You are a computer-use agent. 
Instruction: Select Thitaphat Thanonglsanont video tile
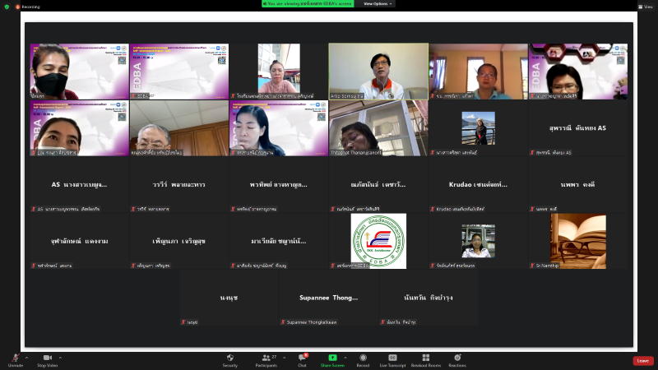click(x=378, y=128)
